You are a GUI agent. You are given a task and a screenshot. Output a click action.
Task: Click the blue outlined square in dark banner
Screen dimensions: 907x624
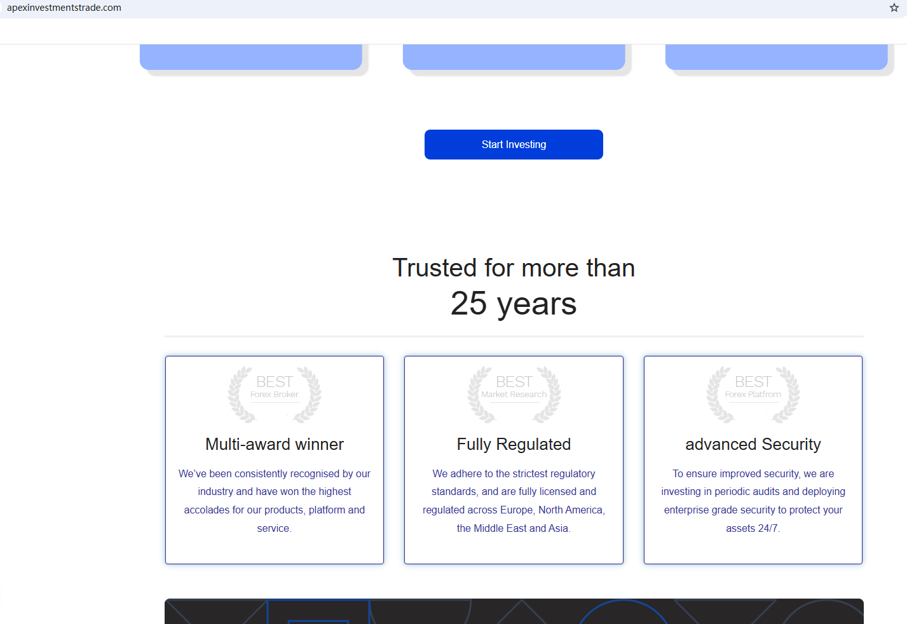318,611
